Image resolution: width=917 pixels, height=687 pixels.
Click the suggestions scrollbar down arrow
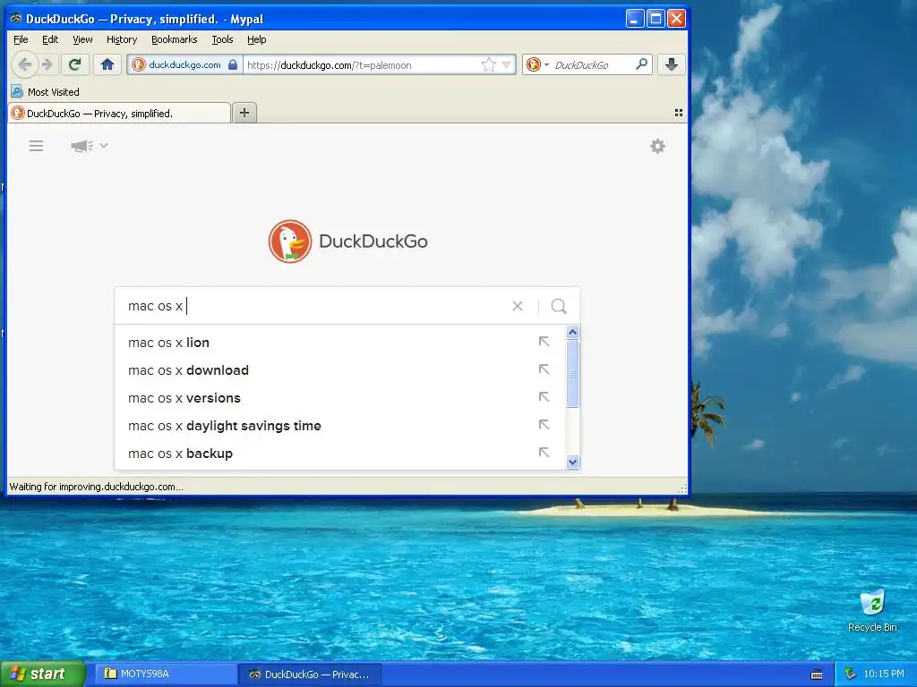point(572,462)
